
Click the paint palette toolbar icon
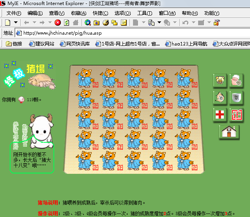point(106,23)
